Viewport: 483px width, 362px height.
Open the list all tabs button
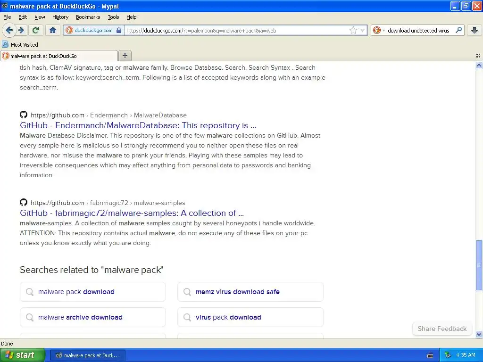[478, 56]
